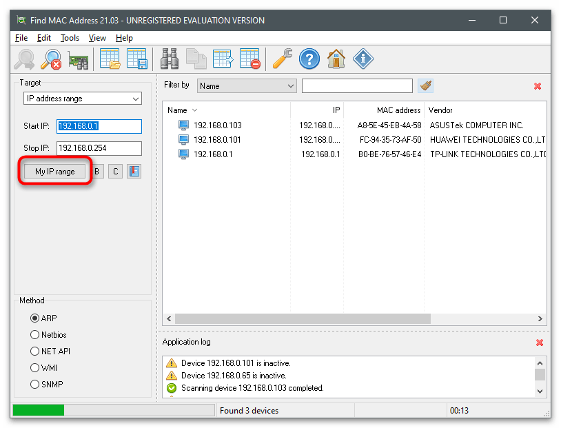The height and width of the screenshot is (428, 561).
Task: Click warning icon for 192.168.0.65 log
Action: point(172,376)
